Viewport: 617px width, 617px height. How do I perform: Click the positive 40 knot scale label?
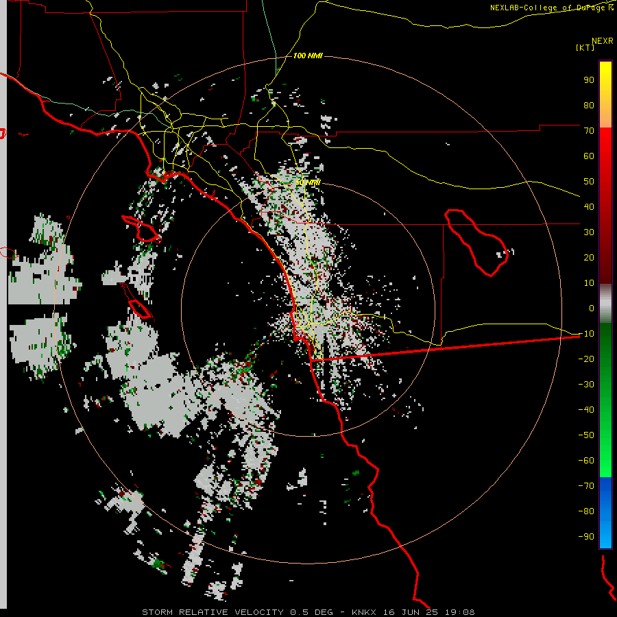[589, 206]
